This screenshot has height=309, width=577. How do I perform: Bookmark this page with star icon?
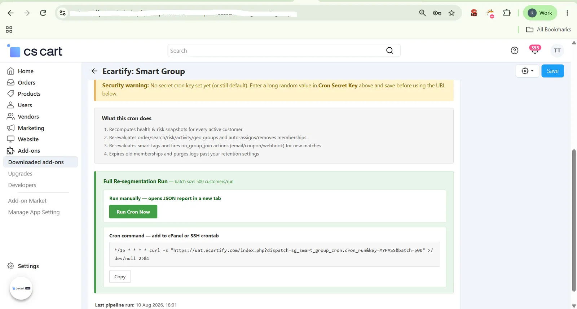[x=452, y=13]
